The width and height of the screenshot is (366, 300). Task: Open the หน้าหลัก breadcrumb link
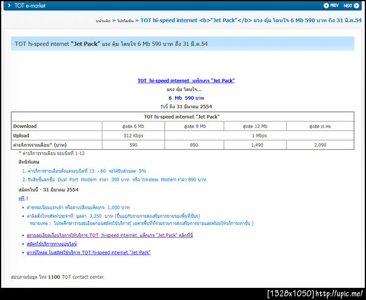103,21
